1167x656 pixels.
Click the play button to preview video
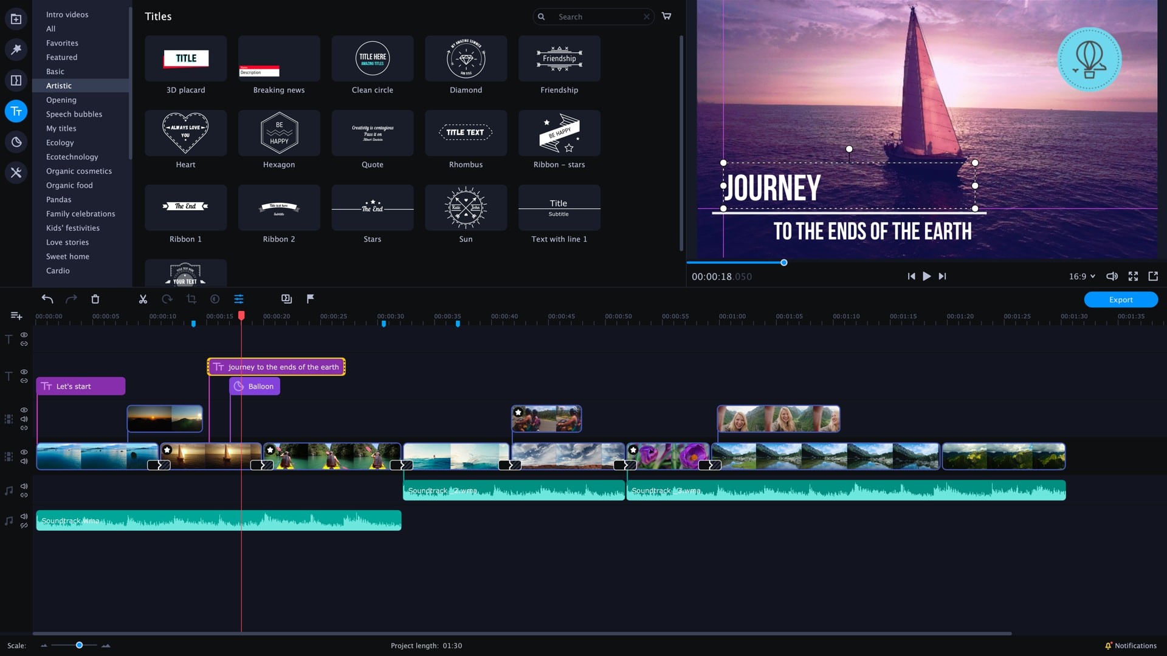click(x=926, y=276)
